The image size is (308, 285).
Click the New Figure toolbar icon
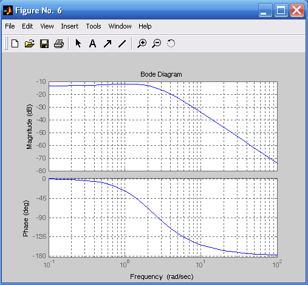(x=15, y=44)
